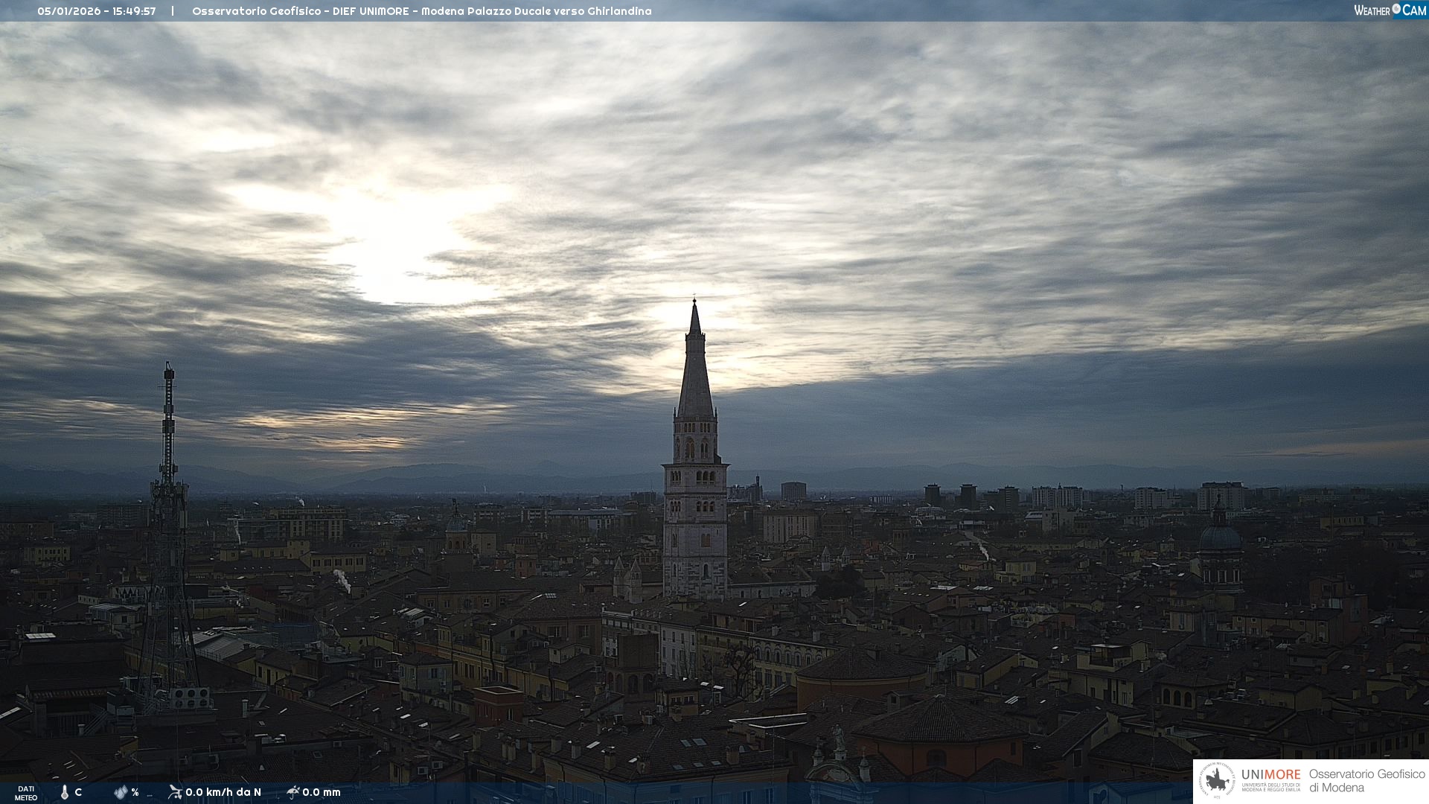The width and height of the screenshot is (1429, 804).
Task: Click the temperature C unit label
Action: [78, 792]
